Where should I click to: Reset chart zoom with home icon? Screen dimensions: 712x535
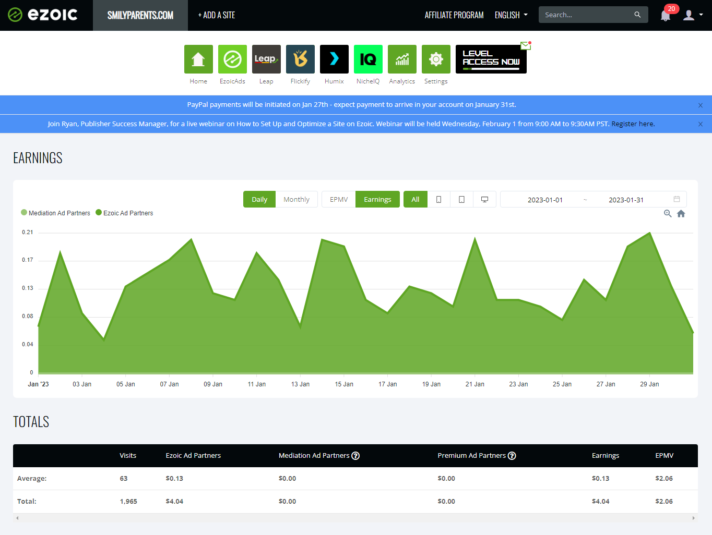point(681,213)
